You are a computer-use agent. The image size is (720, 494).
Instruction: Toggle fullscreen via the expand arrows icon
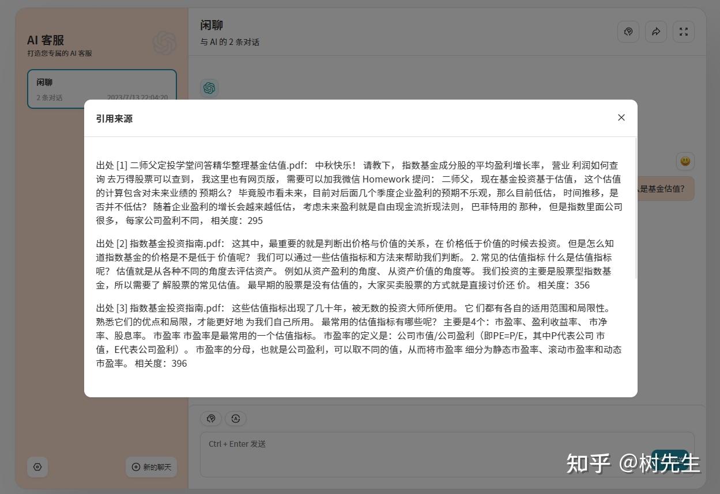[x=684, y=32]
